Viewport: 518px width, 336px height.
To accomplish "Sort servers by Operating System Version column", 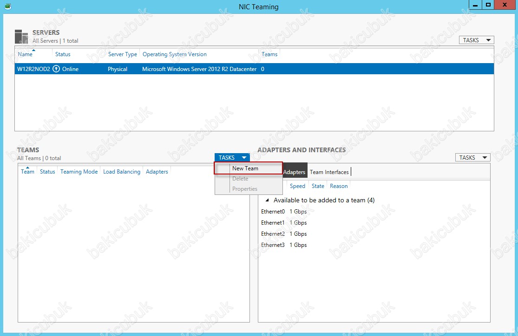I will pyautogui.click(x=174, y=54).
